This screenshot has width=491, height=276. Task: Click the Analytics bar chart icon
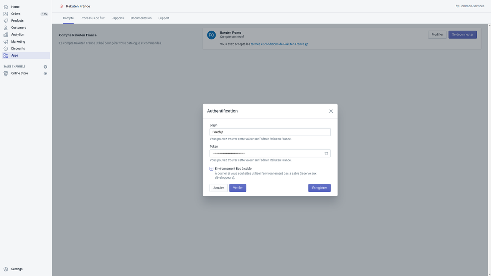tap(6, 34)
